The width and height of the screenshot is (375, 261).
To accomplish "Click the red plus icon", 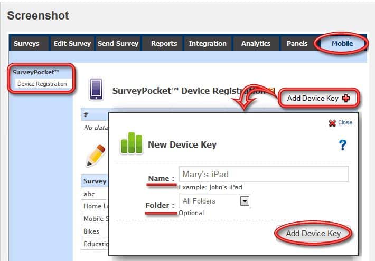I will (x=346, y=98).
